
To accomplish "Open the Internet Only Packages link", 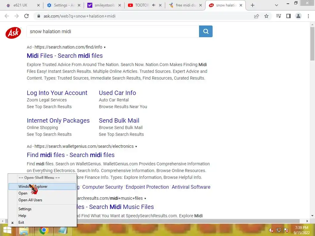I will (58, 120).
